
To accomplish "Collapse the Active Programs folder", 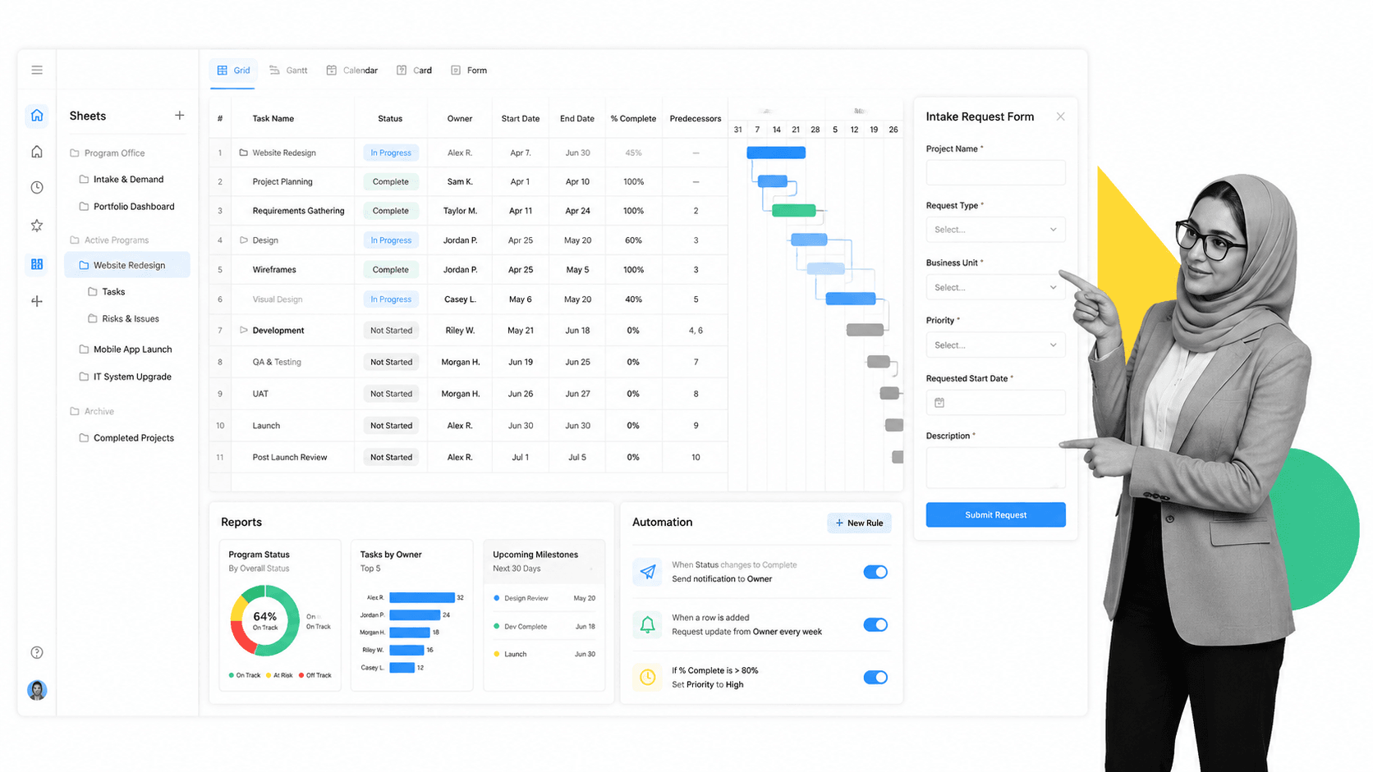I will coord(109,240).
